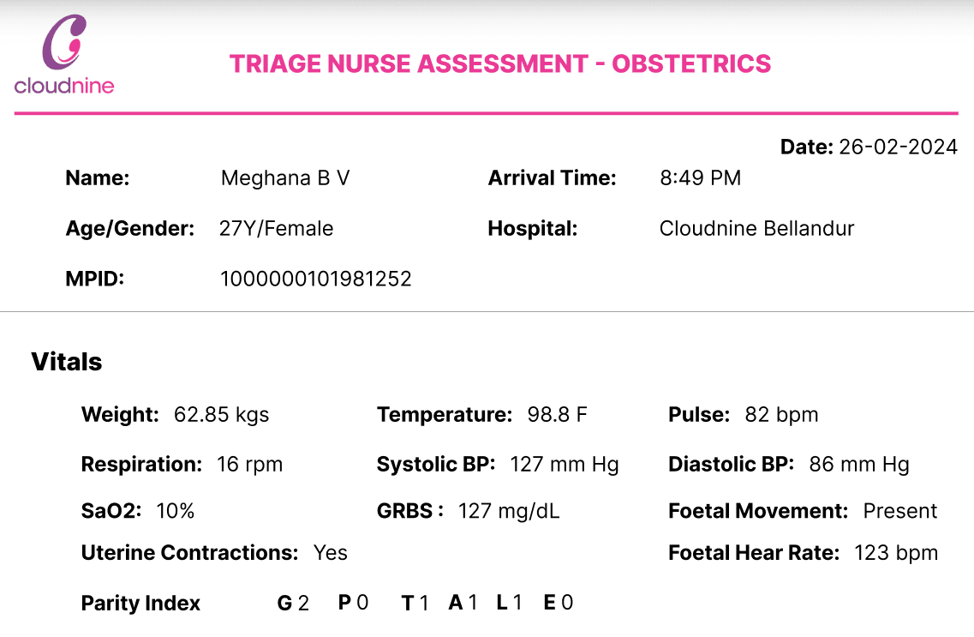Click the hospital name Cloudnine Bellandur
This screenshot has width=974, height=637.
point(756,229)
